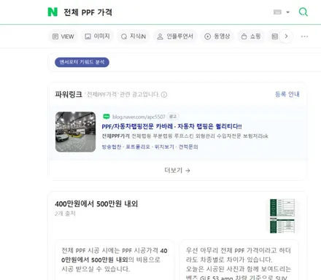Screen dimensions: 321x280
Task: Open the keyboard input dropdown arrow
Action: [288, 12]
